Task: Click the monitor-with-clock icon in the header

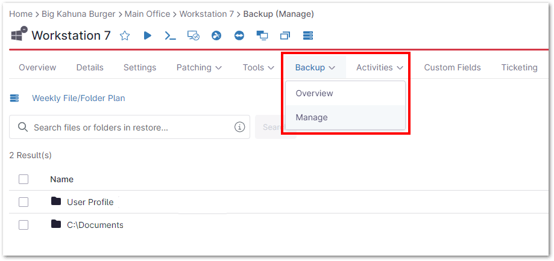Action: 194,36
